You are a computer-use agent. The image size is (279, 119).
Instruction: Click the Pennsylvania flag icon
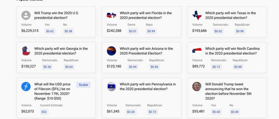click(111, 87)
